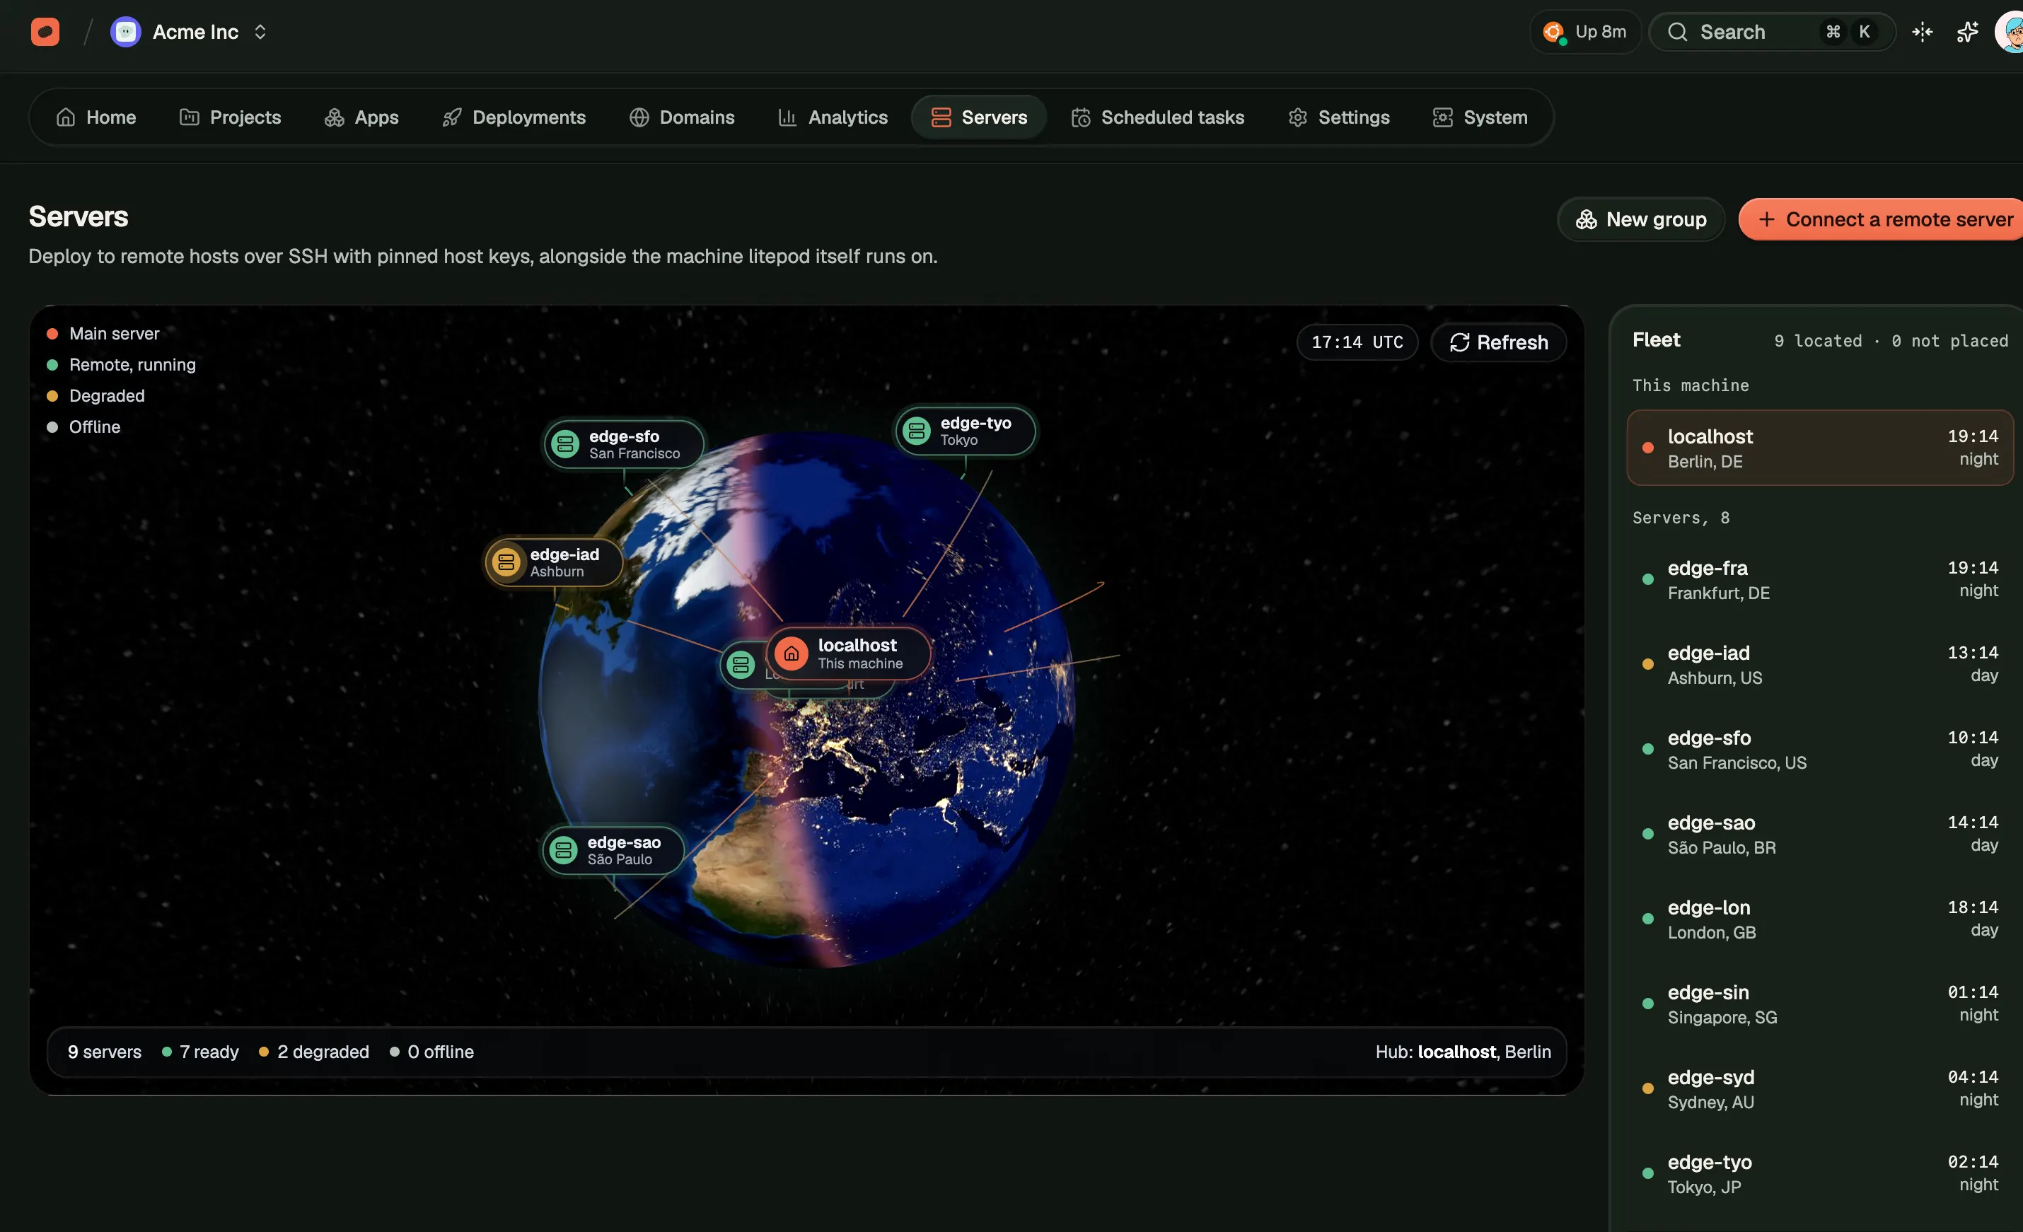Open the Scheduled tasks tab
2023x1232 pixels.
tap(1158, 117)
